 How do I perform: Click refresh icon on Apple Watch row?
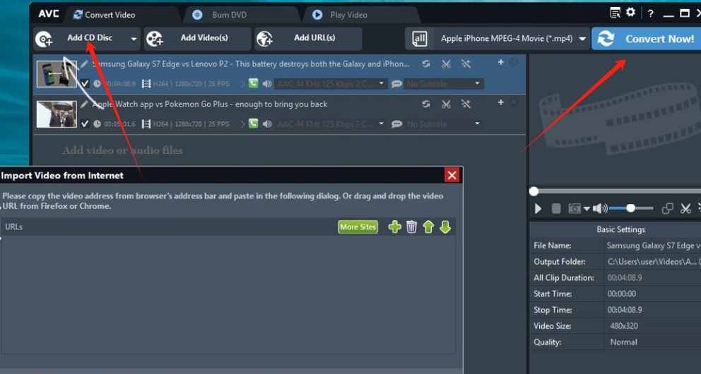426,104
